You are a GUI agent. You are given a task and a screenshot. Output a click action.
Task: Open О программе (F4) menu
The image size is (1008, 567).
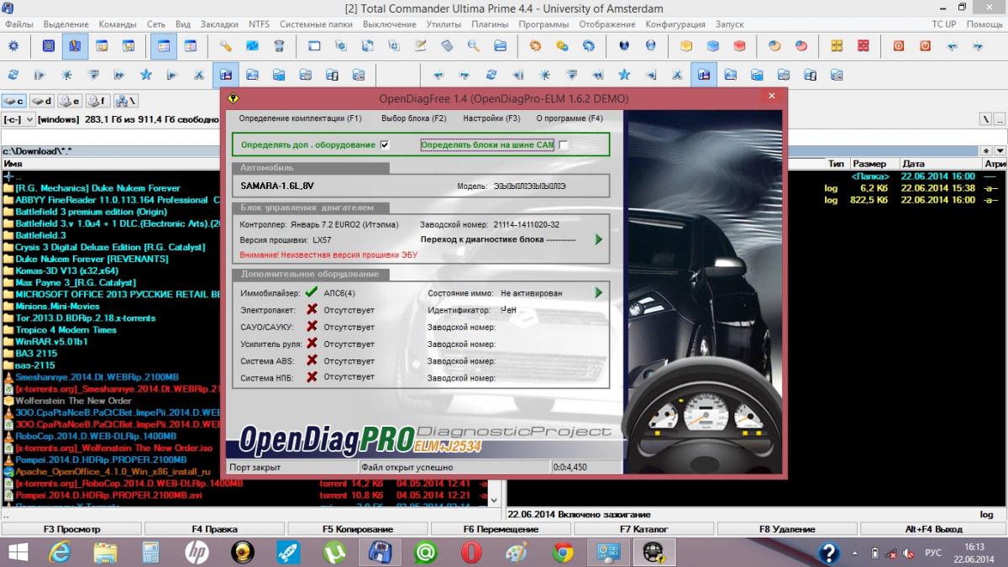pos(570,118)
